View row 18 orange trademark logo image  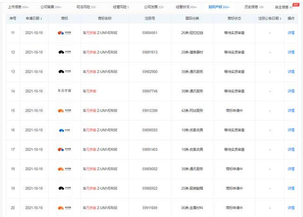point(64,169)
